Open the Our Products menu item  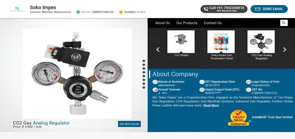pyautogui.click(x=187, y=23)
